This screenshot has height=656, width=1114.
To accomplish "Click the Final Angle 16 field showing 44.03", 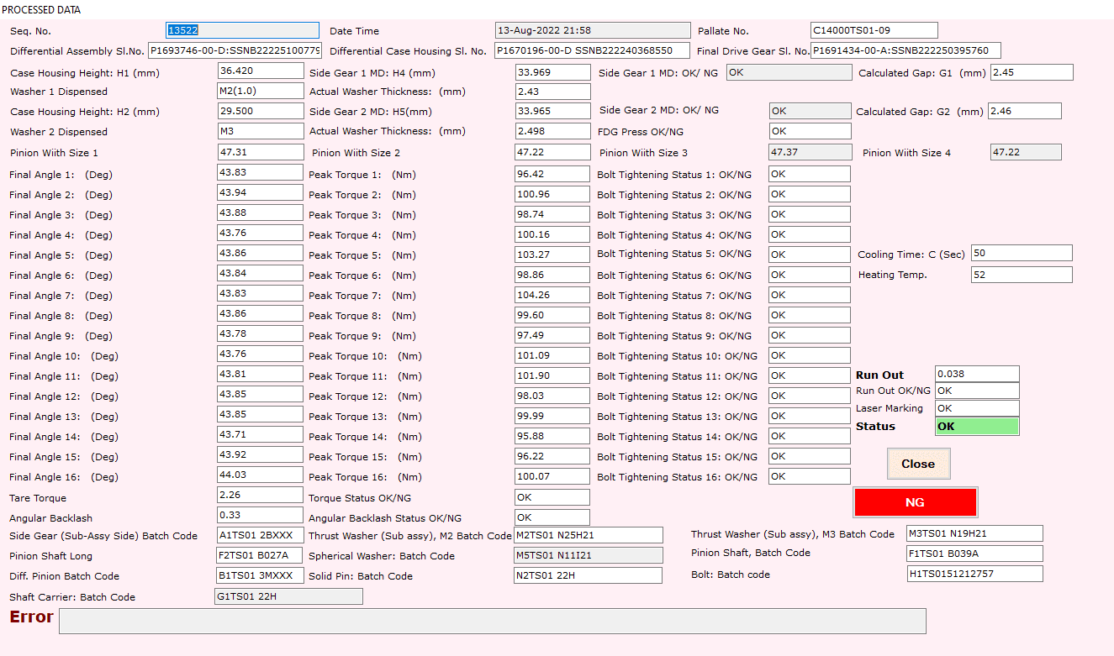I will [260, 475].
